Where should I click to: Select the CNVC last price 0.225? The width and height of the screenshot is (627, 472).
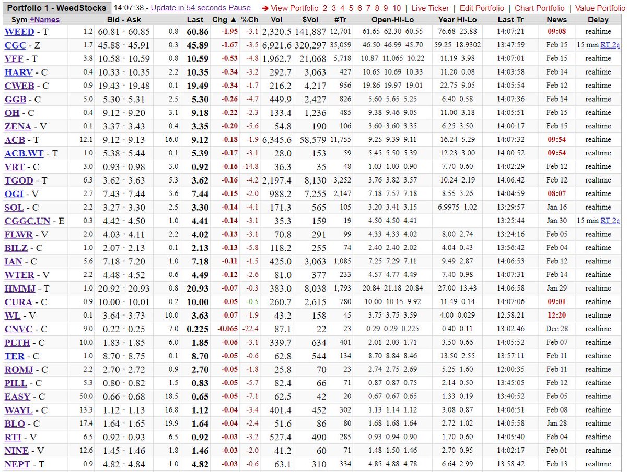tap(198, 329)
